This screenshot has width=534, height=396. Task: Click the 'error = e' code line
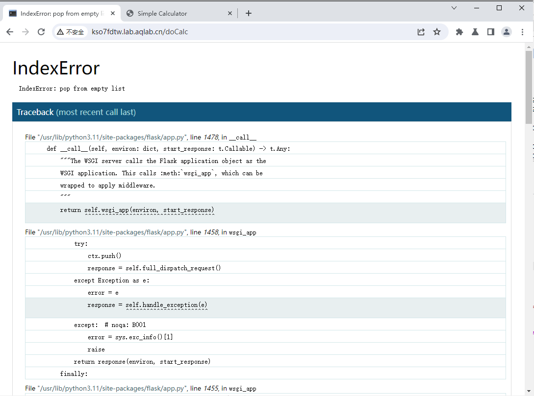point(265,292)
